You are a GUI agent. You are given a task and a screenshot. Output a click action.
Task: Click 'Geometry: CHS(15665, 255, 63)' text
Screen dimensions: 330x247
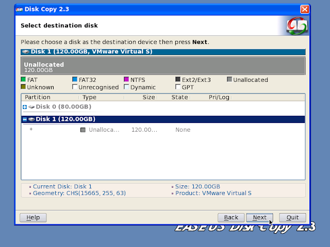tap(79, 193)
